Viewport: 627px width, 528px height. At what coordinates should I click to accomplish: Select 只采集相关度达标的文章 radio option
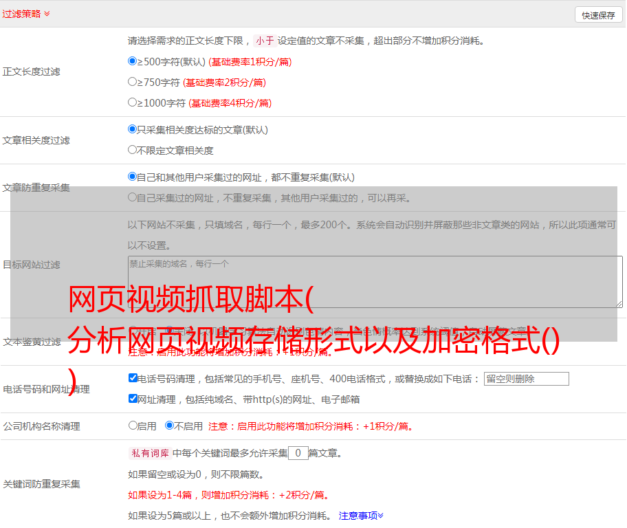133,129
